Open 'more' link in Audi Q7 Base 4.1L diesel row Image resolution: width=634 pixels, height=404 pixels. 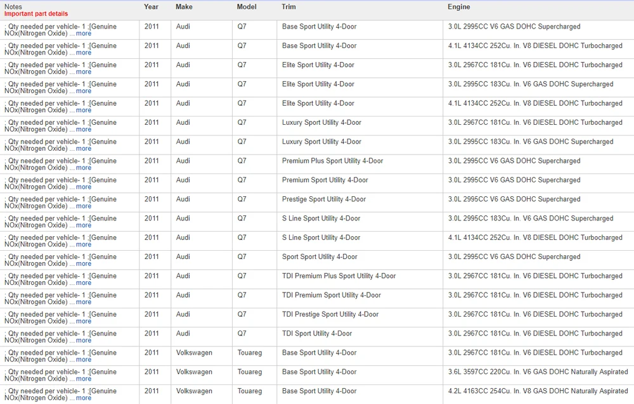tap(83, 53)
